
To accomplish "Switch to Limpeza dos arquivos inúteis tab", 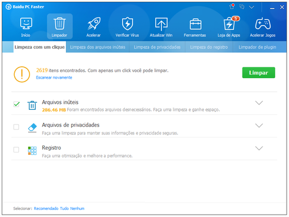I will (98, 47).
